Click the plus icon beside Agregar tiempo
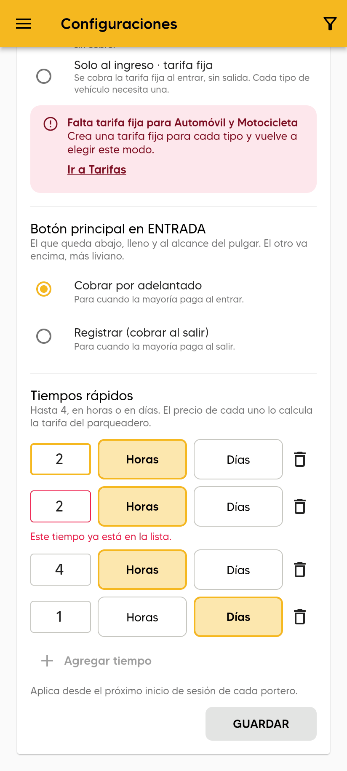Viewport: 347px width, 771px height. click(47, 661)
